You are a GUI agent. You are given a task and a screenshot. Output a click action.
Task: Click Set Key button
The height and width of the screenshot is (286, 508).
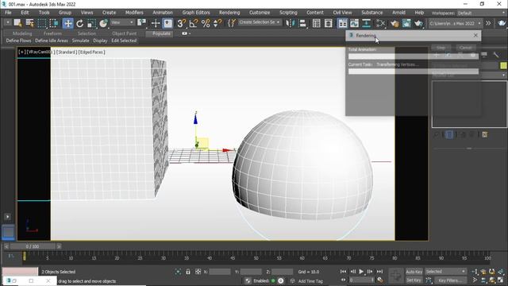414,280
